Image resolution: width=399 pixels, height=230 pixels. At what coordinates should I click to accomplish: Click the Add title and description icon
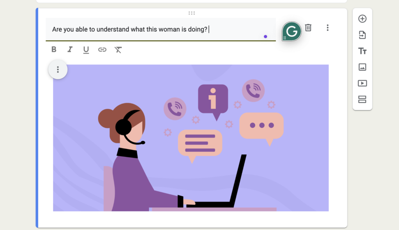pos(362,51)
